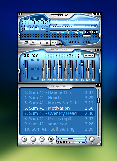This screenshot has height=161, width=117.
Task: Start playback with the play button
Action: point(33,42)
